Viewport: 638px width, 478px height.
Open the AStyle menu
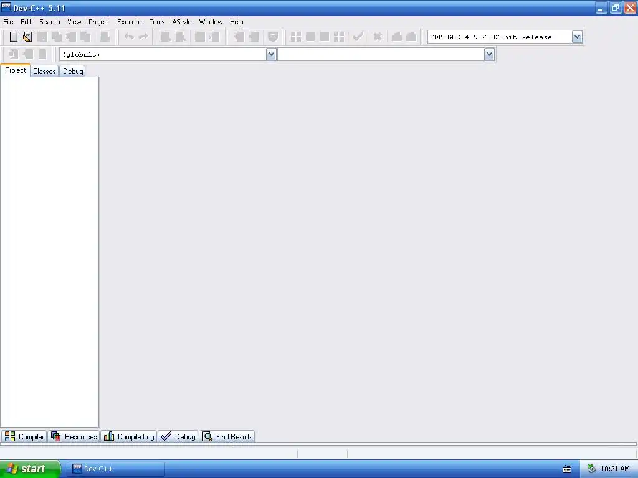click(x=182, y=22)
